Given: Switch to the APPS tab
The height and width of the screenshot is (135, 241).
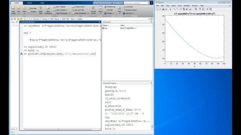Looking at the screenshot, I should (x=42, y=3).
